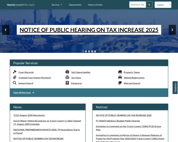
Task: Open the Departments menu item
Action: (x=75, y=5)
